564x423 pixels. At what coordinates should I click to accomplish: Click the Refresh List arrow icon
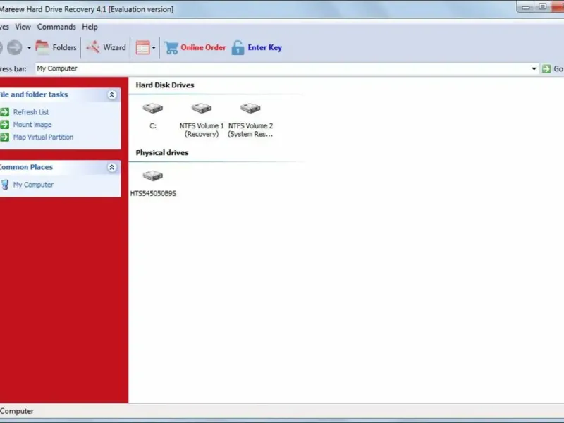click(5, 112)
